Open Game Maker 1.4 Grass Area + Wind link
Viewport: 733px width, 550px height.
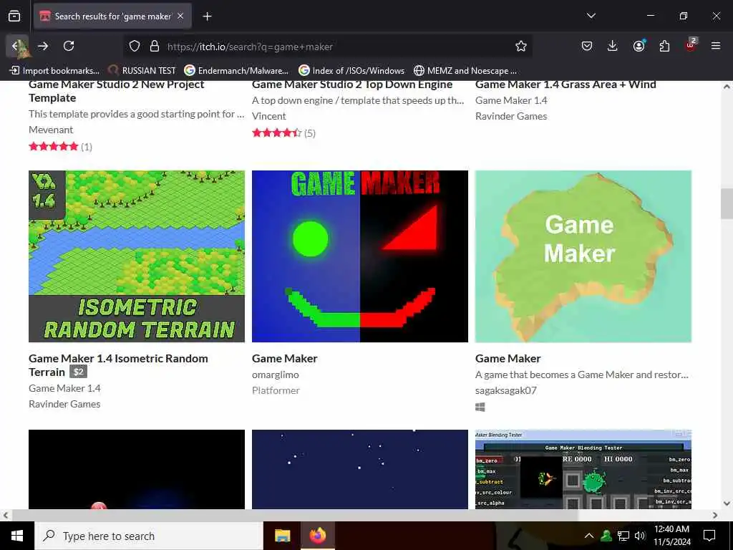pyautogui.click(x=565, y=85)
